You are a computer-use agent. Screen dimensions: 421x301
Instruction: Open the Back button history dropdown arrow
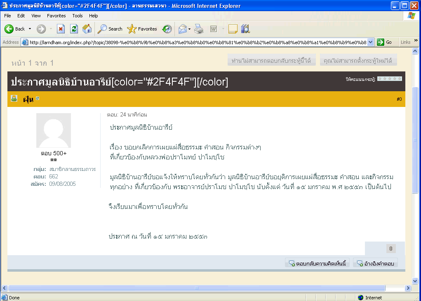pos(30,29)
